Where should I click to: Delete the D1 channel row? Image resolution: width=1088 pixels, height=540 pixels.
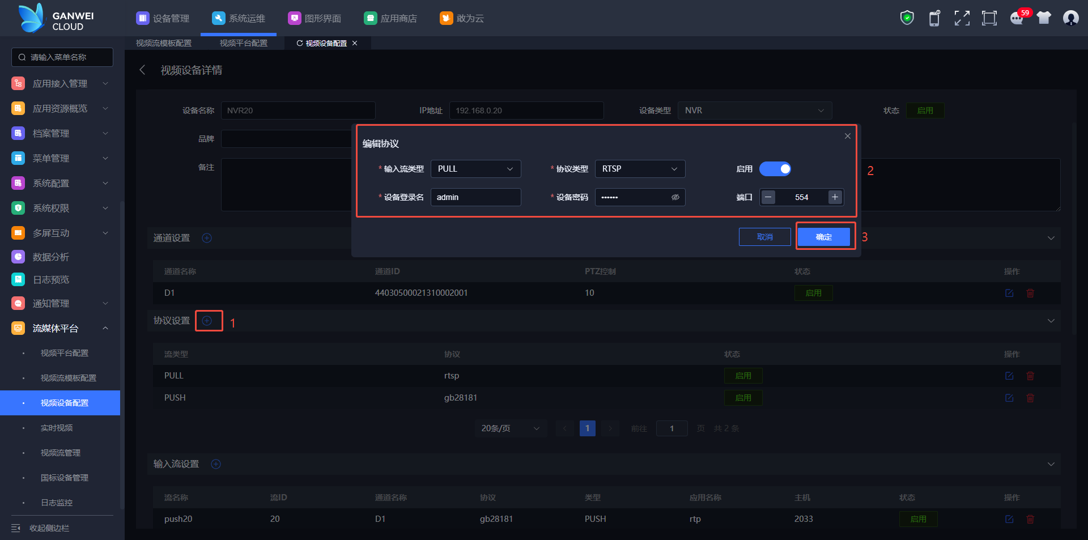[1030, 293]
